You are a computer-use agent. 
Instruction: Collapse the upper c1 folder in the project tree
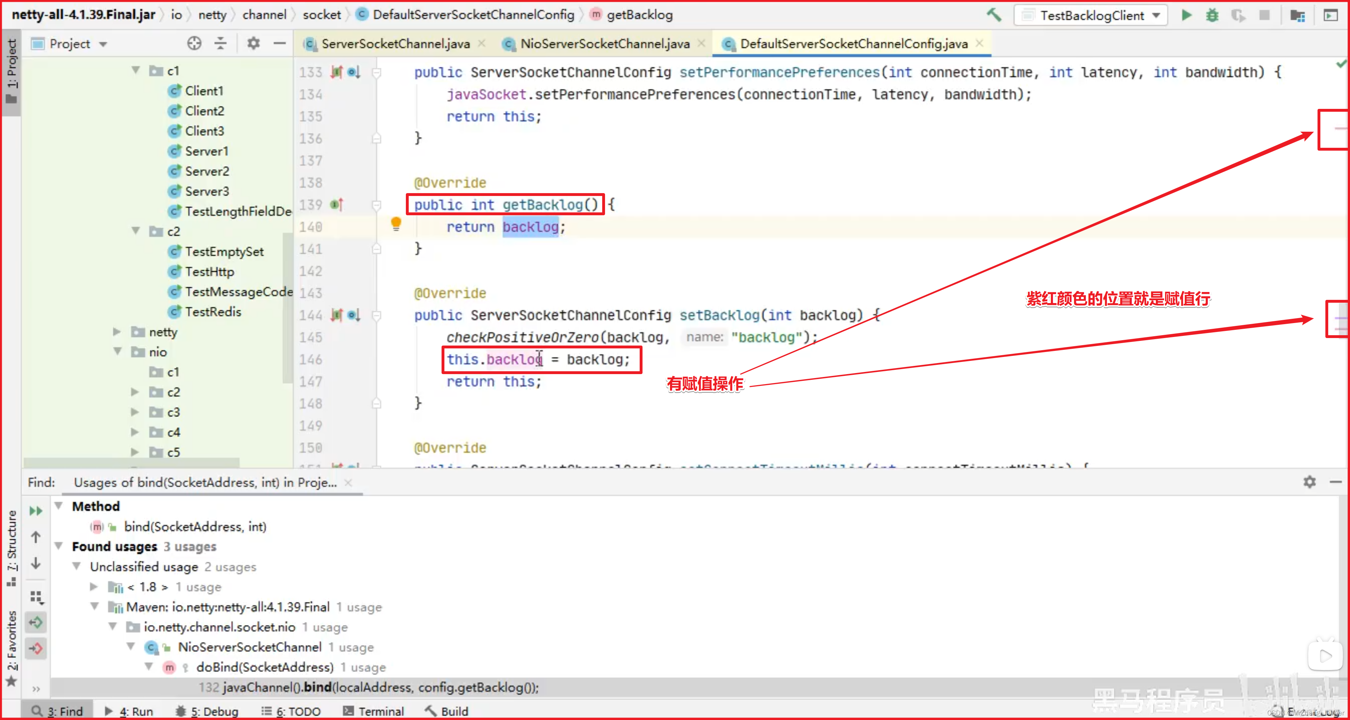click(136, 70)
